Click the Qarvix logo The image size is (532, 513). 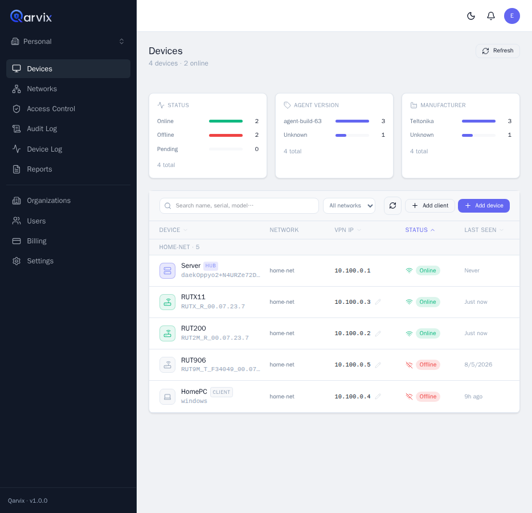click(31, 17)
